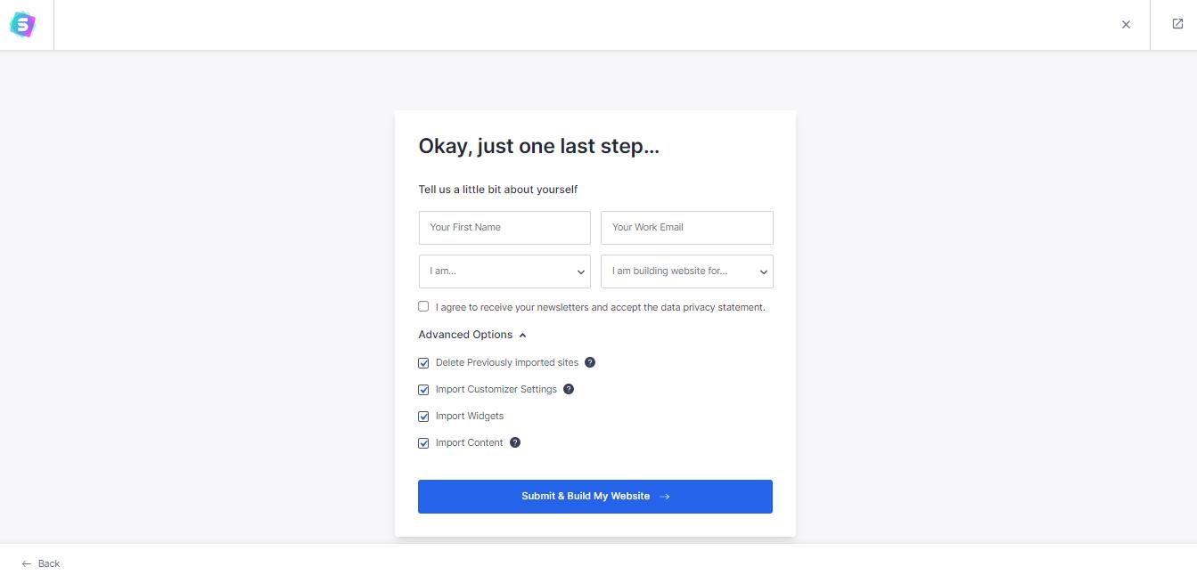
Task: Open the 'I am...' dropdown
Action: click(504, 271)
